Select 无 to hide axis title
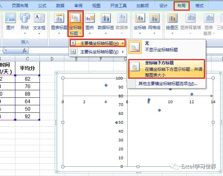Screen dimensions: 223x176 coord(166,47)
